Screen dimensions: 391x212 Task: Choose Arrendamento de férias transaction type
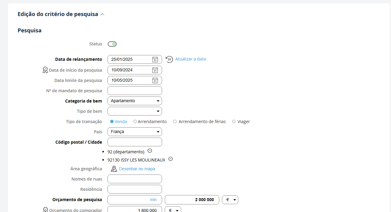click(x=175, y=122)
